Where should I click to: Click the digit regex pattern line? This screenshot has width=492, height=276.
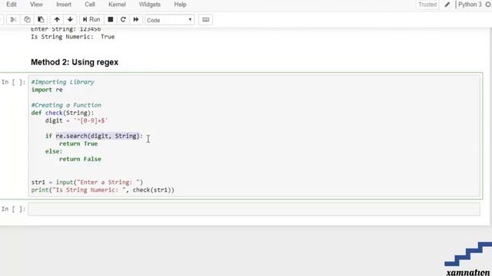click(77, 120)
